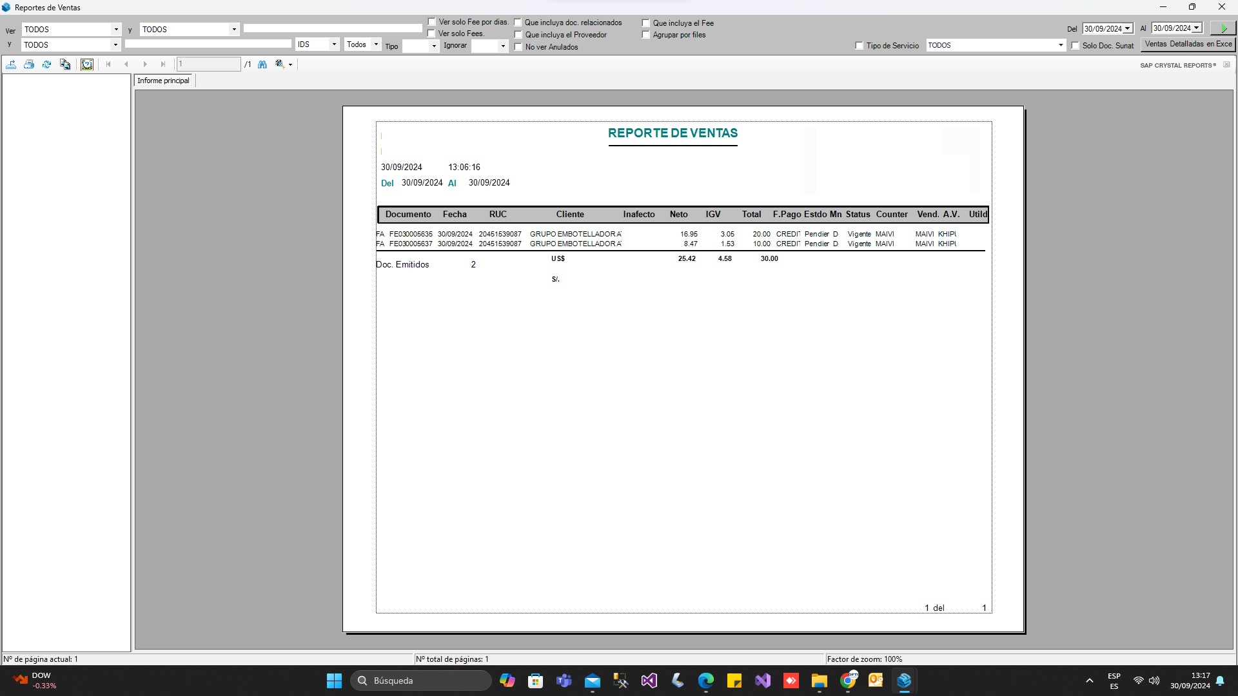Select the Informe principal tab

coord(163,80)
